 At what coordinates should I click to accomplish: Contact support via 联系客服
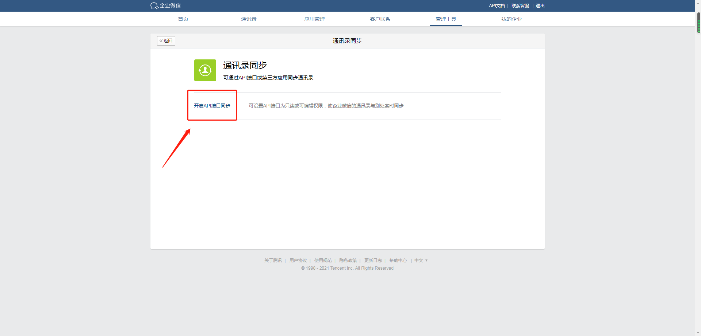click(x=520, y=6)
